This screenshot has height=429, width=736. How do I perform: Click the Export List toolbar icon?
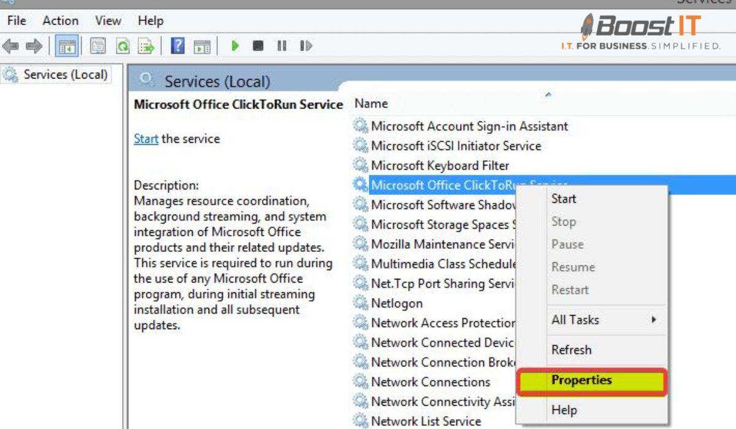[x=146, y=46]
